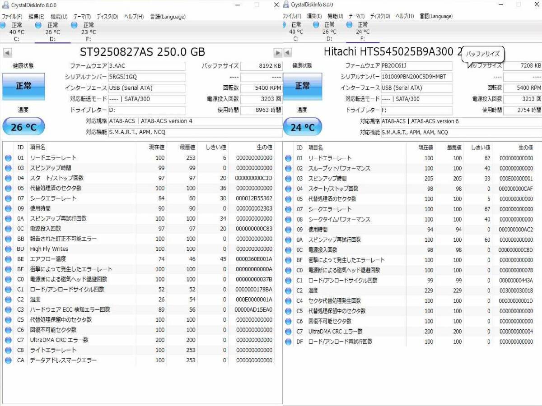Viewport: 542px width, 406px height.
Task: Click status icon for シークエラーレート in Hitachi window
Action: pos(288,209)
